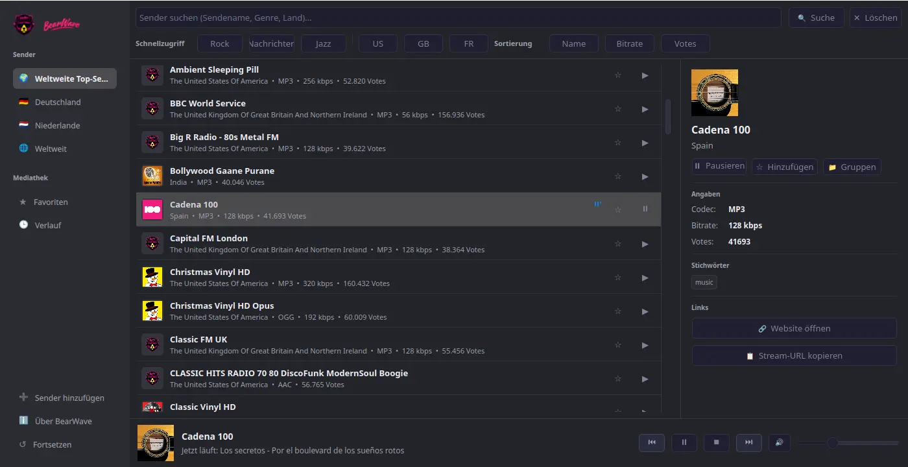This screenshot has width=908, height=467.
Task: Star Christmas Vinyl HD Opus as favorite
Action: pos(617,311)
